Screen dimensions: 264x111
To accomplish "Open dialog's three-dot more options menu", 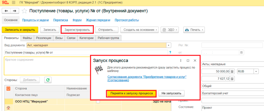I will click(181, 60).
